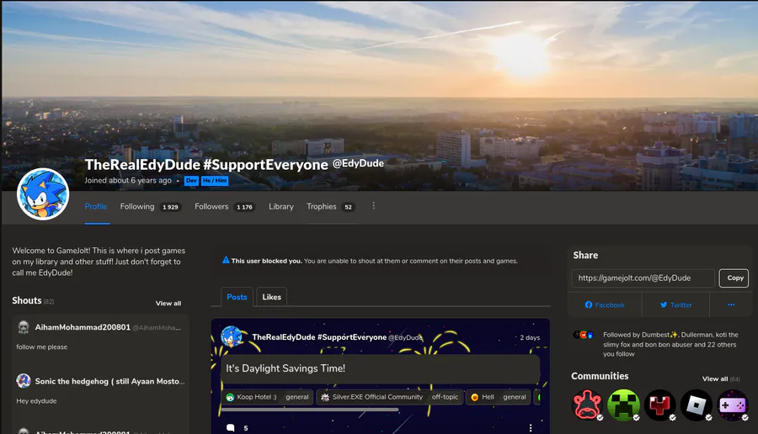This screenshot has height=434, width=758.
Task: Click the community tags horizontal scrollbar
Action: click(x=309, y=410)
